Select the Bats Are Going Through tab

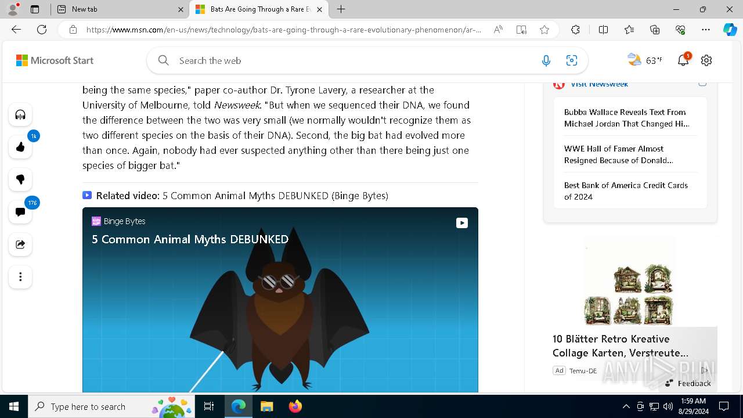point(259,9)
